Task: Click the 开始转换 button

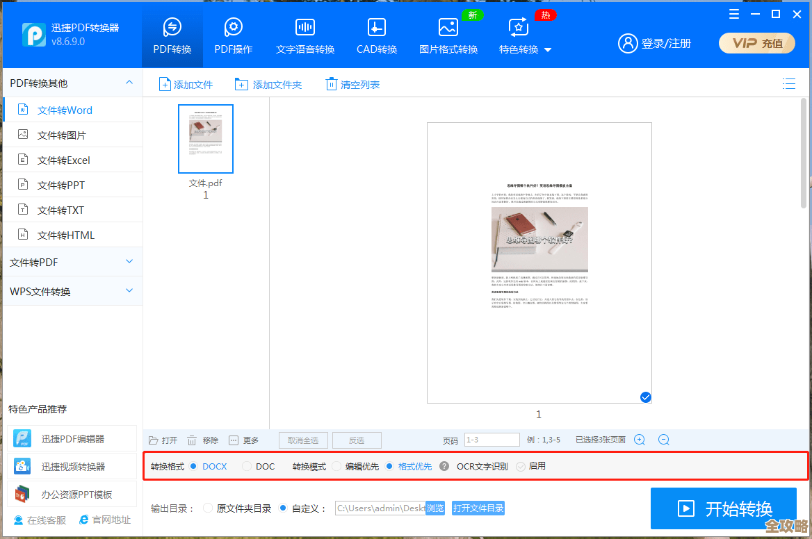Action: pyautogui.click(x=724, y=508)
